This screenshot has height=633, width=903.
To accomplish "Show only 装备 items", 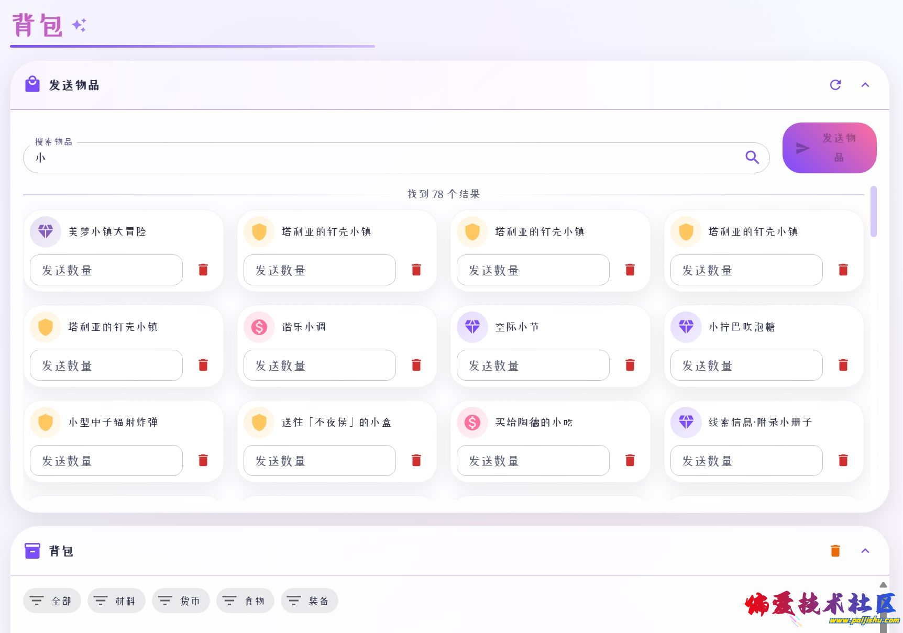I will tap(310, 601).
